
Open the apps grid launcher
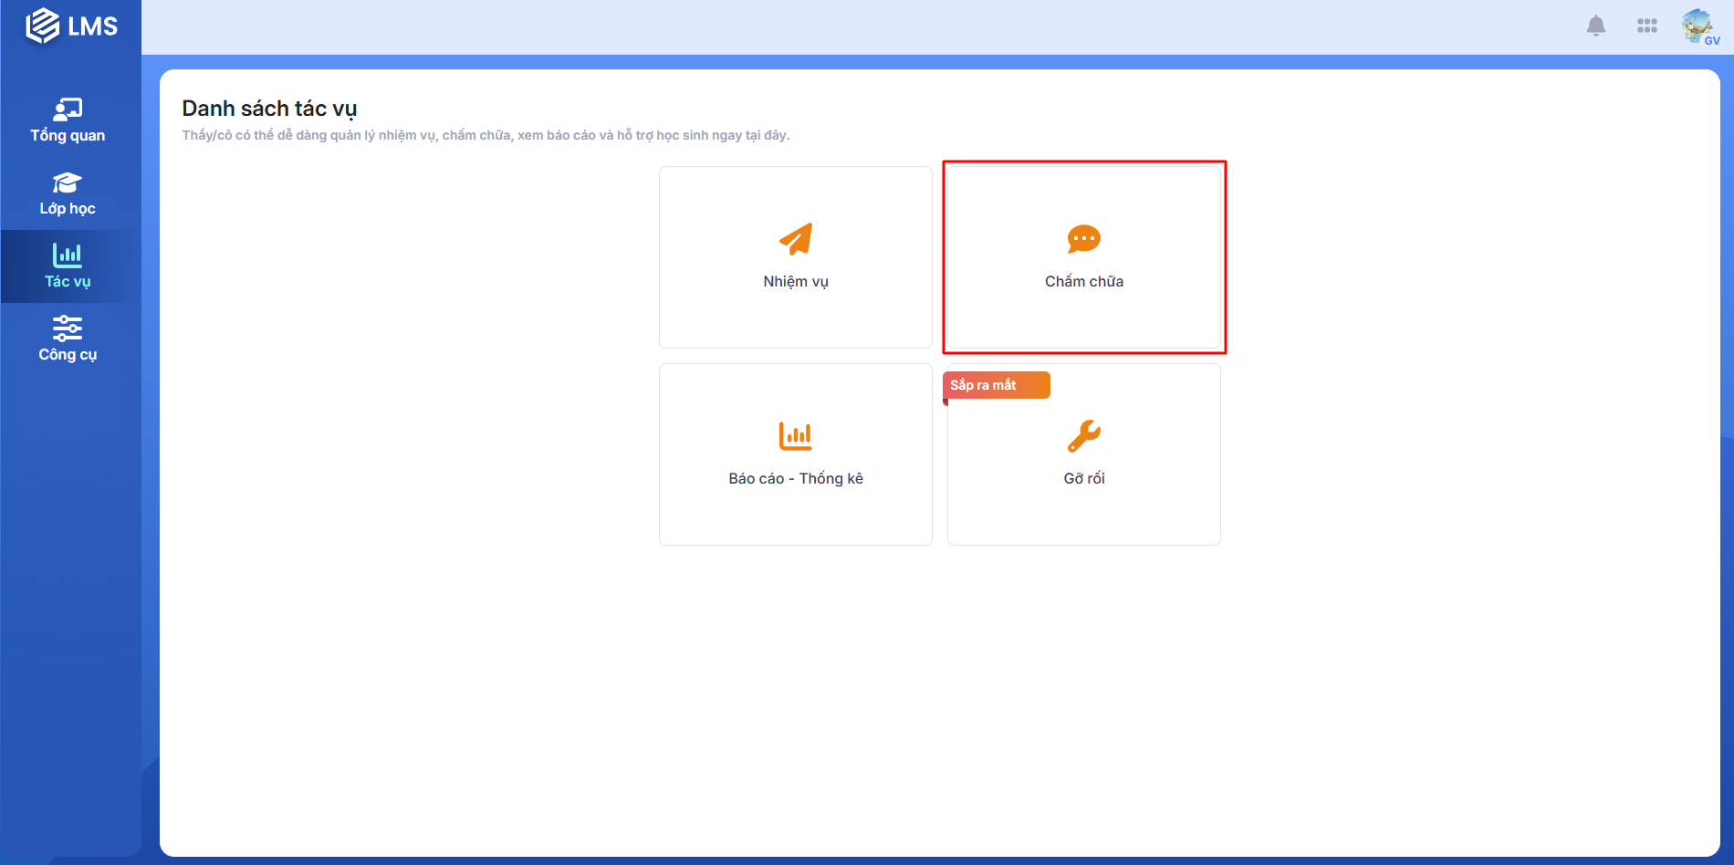1646,26
